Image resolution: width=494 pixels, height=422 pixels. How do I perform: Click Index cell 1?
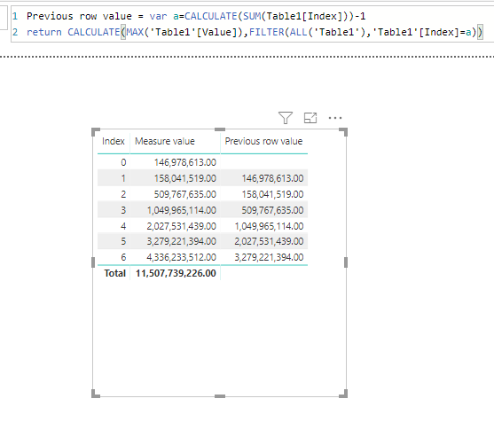click(x=123, y=178)
